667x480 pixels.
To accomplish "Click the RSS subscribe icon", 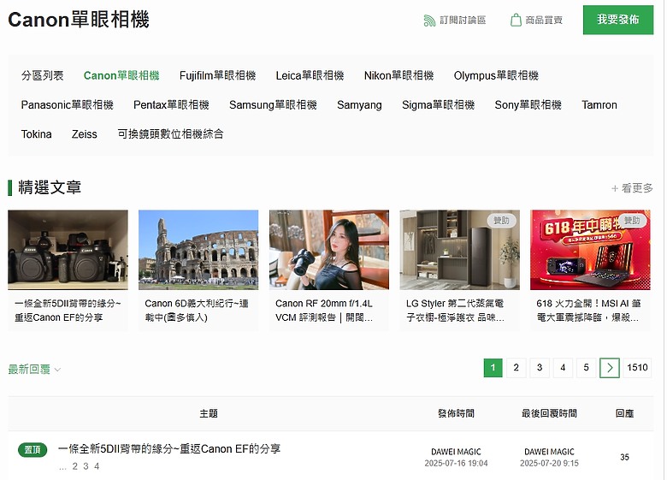I will pos(429,21).
